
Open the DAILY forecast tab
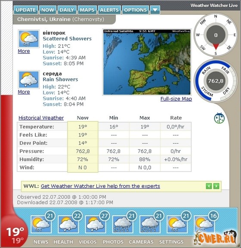67,10
